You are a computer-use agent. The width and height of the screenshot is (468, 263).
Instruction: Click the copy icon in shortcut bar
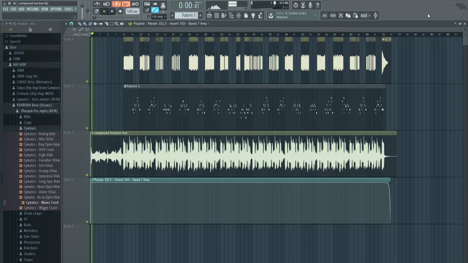pos(348,16)
